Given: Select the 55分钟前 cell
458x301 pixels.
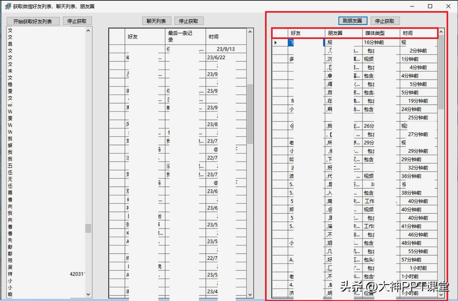Looking at the screenshot, I should [419, 251].
